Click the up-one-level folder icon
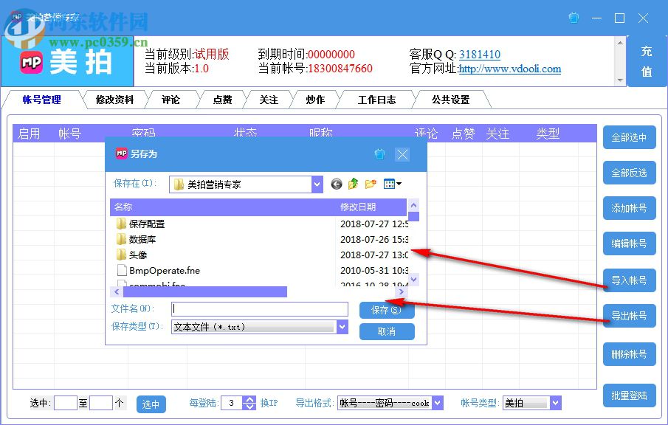The height and width of the screenshot is (425, 668). (353, 183)
